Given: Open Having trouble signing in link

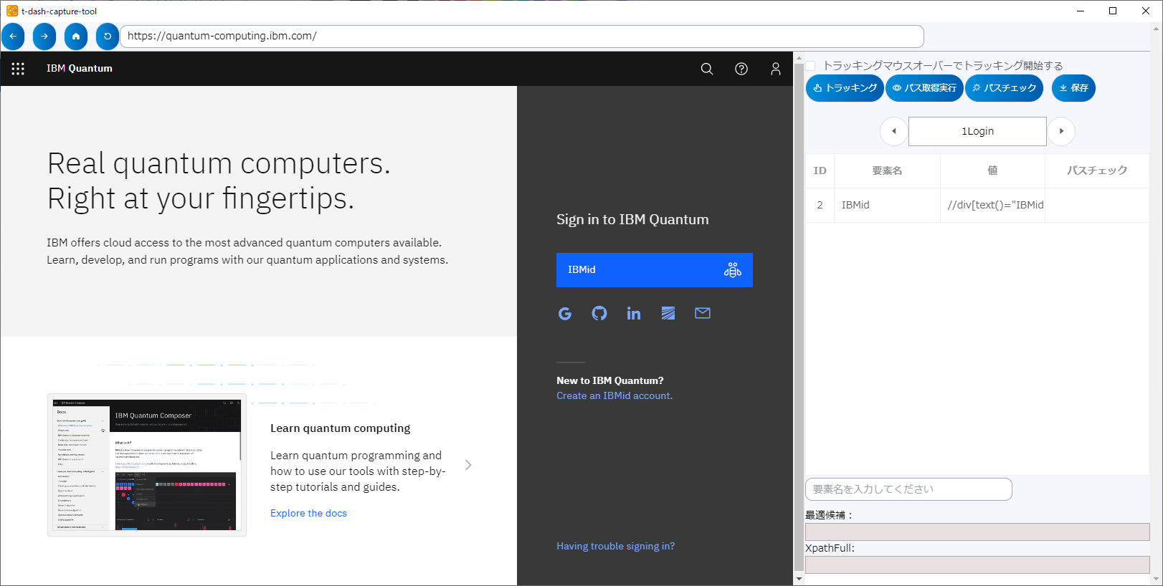Looking at the screenshot, I should 616,546.
